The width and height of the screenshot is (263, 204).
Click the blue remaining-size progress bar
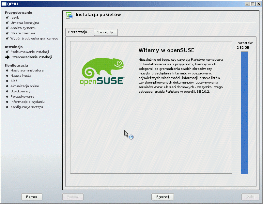(244, 113)
